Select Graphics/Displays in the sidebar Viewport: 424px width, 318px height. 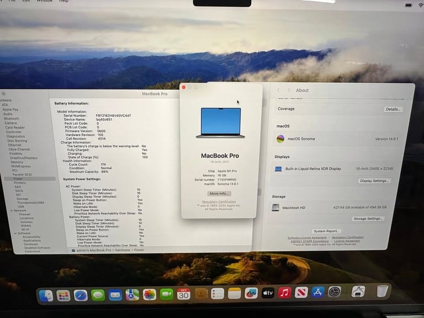(24, 158)
